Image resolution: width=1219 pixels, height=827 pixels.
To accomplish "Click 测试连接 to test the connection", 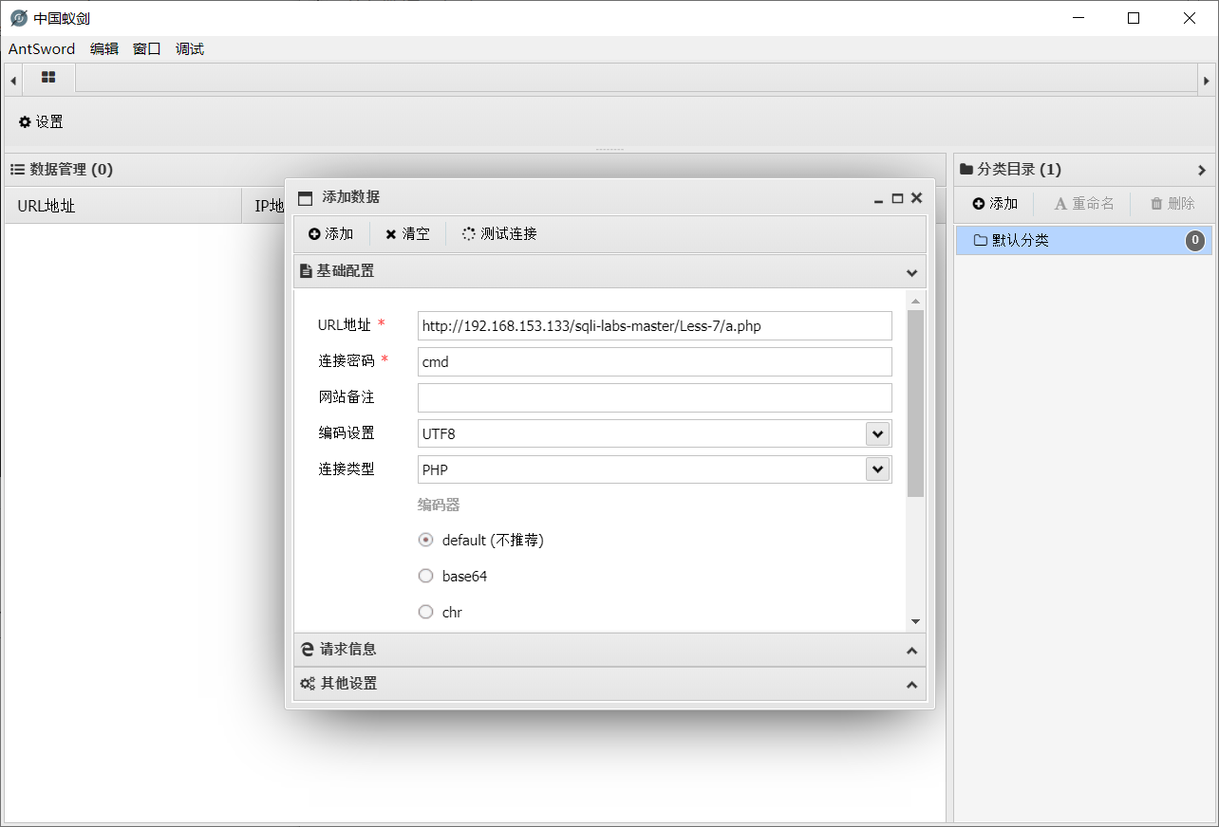I will 499,234.
